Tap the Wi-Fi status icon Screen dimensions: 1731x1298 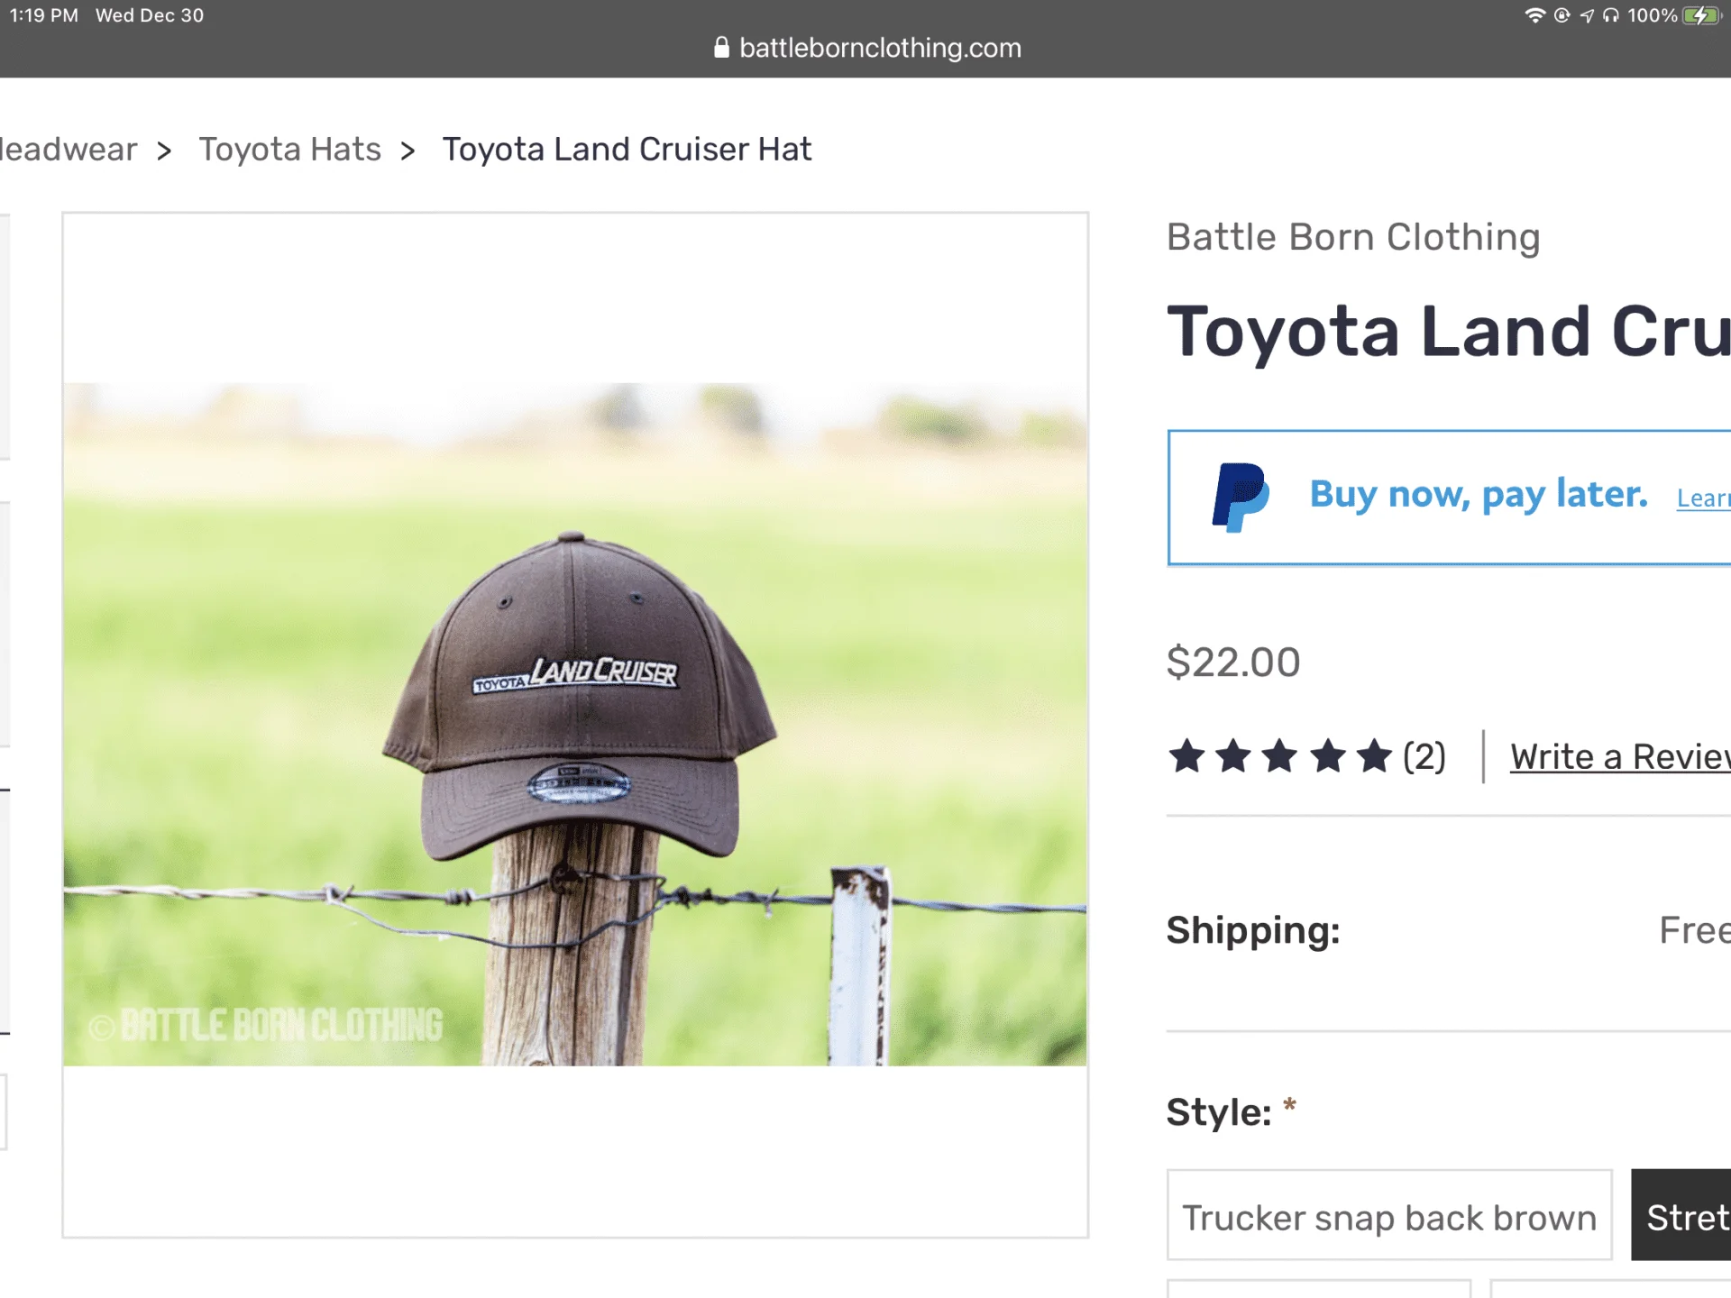(1534, 15)
